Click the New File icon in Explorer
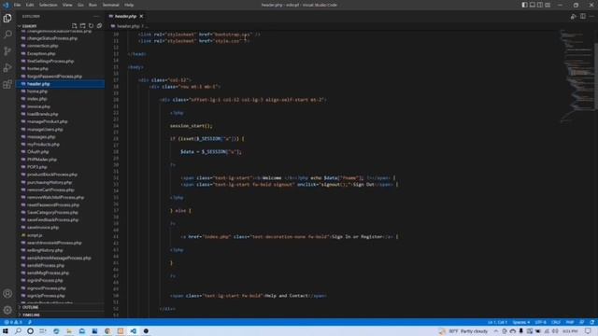The height and width of the screenshot is (336, 598). (75, 26)
